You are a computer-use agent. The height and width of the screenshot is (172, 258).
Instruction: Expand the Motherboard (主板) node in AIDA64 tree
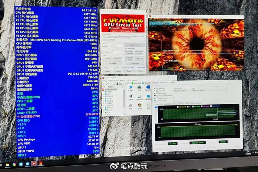click(103, 94)
